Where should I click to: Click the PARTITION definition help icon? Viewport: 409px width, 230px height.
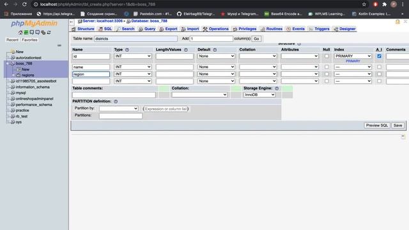116,101
